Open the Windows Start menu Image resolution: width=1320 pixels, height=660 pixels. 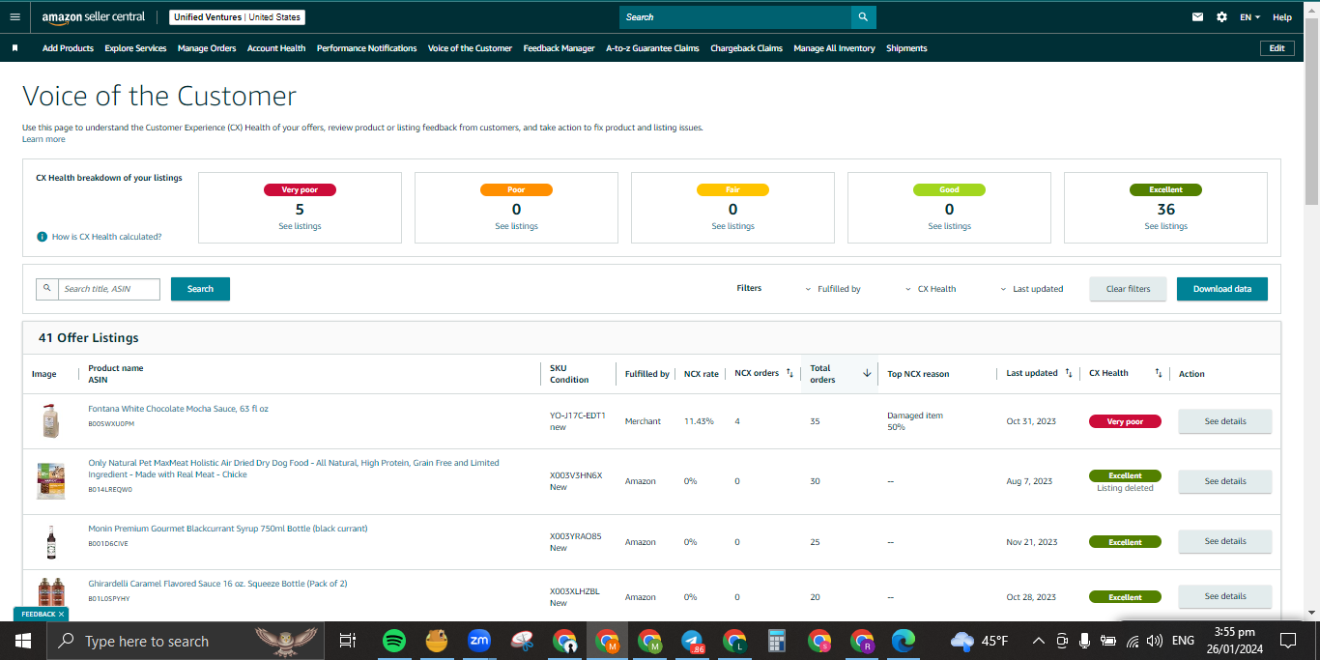22,641
